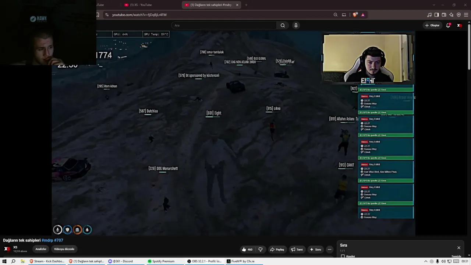Open more actions three-dot menu under video
The image size is (471, 265).
coord(329,250)
